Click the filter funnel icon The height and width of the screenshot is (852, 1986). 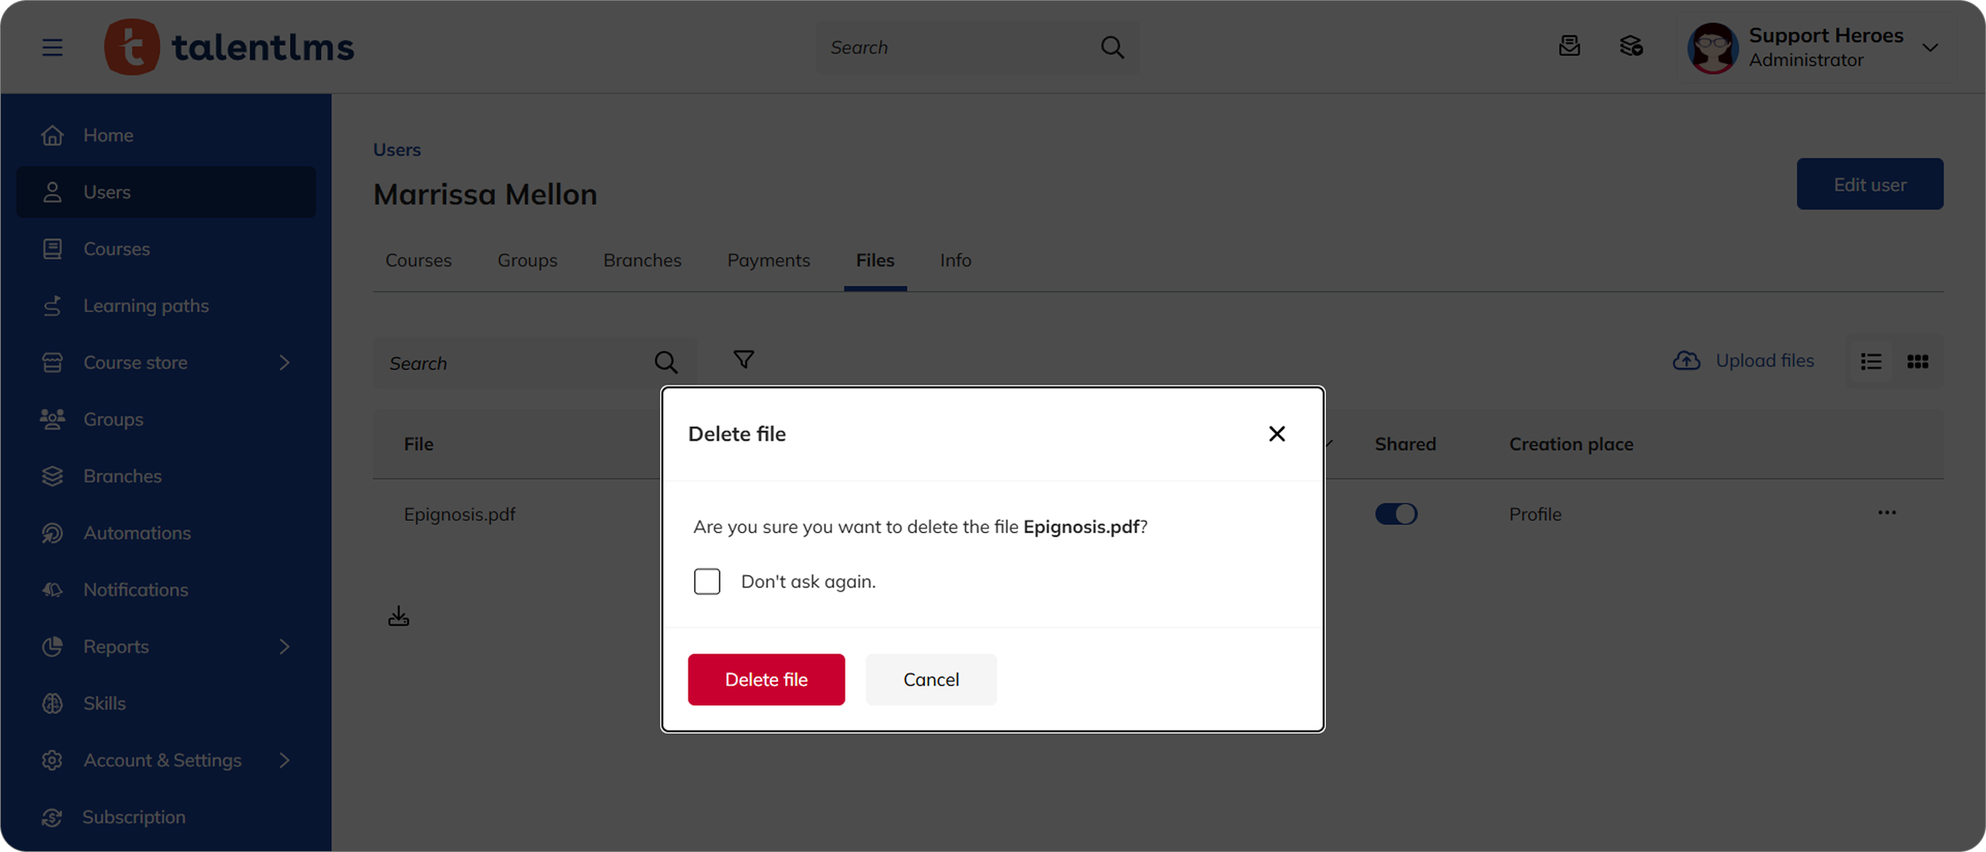(x=743, y=360)
